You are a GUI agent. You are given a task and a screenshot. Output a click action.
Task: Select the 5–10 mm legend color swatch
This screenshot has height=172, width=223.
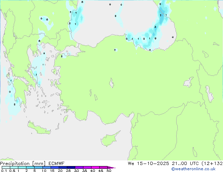tap(38, 167)
